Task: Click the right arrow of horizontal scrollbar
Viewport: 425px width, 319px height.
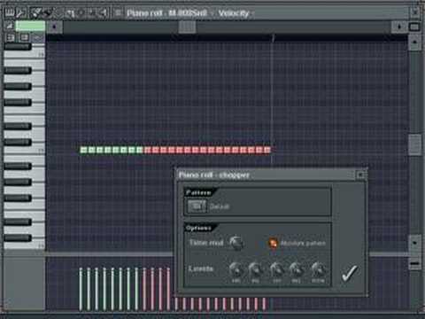Action: click(x=399, y=27)
